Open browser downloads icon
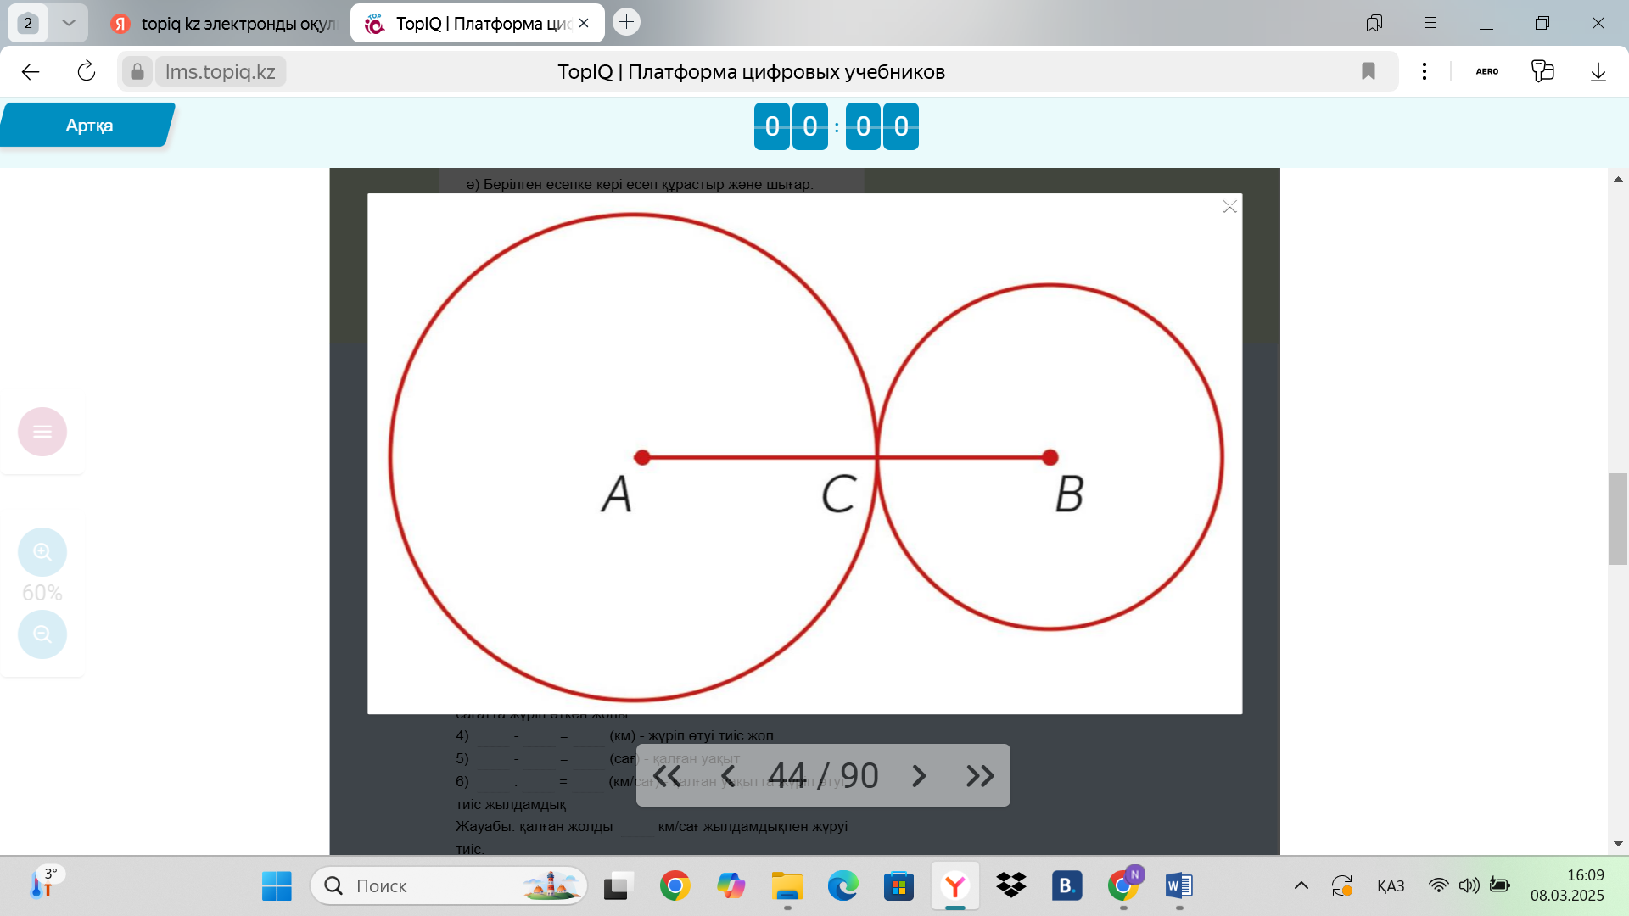1629x916 pixels. [1598, 72]
